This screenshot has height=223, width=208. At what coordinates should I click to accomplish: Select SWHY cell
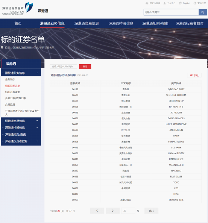point(176,136)
